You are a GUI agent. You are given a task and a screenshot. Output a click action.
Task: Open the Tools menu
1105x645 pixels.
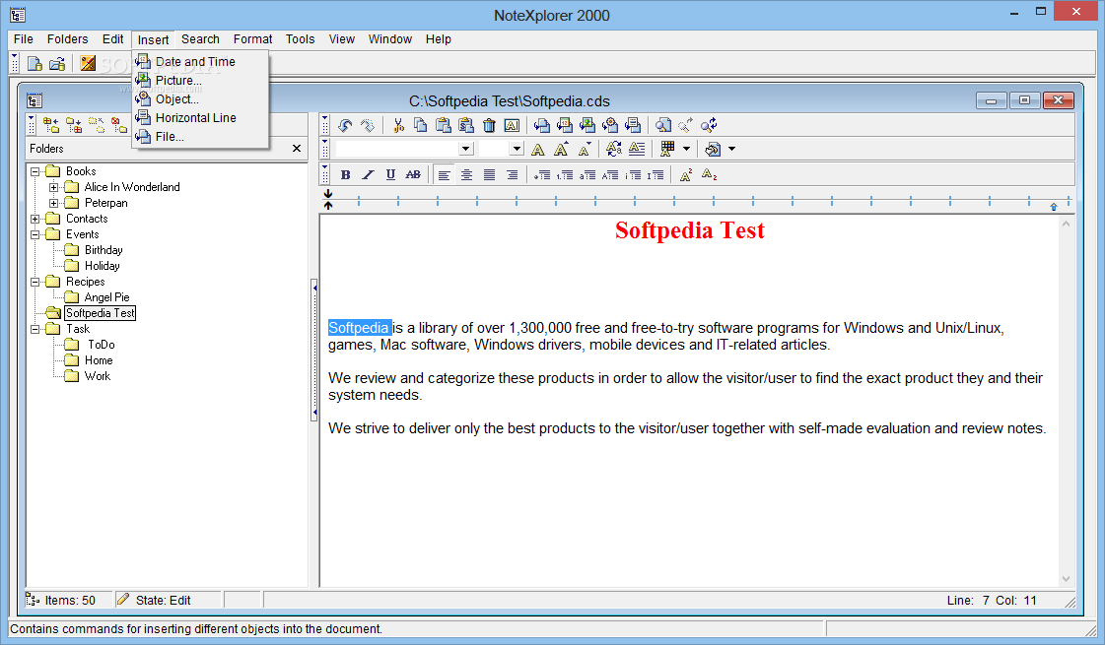click(301, 39)
